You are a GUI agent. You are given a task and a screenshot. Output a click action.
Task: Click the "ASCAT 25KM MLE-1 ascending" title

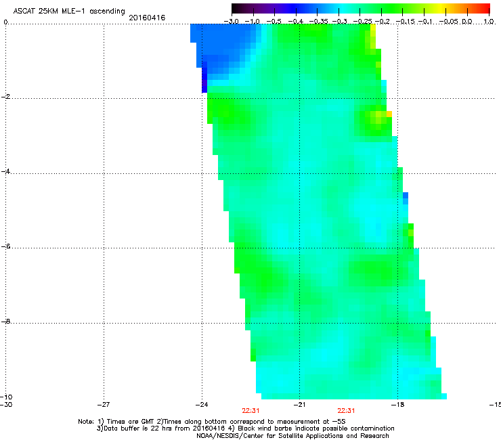(69, 12)
